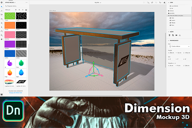
Task: Choose the purple Ar element image
Action: coord(10,63)
